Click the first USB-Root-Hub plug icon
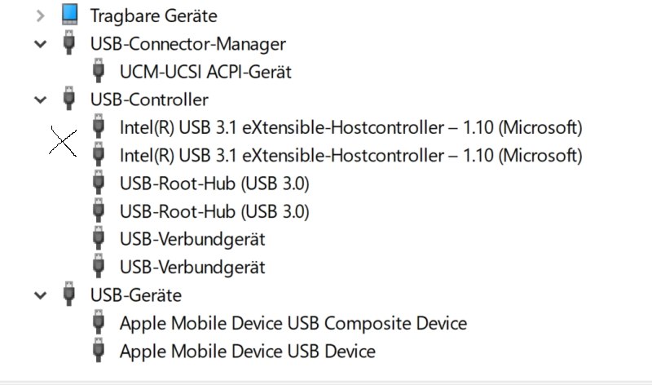 (99, 182)
